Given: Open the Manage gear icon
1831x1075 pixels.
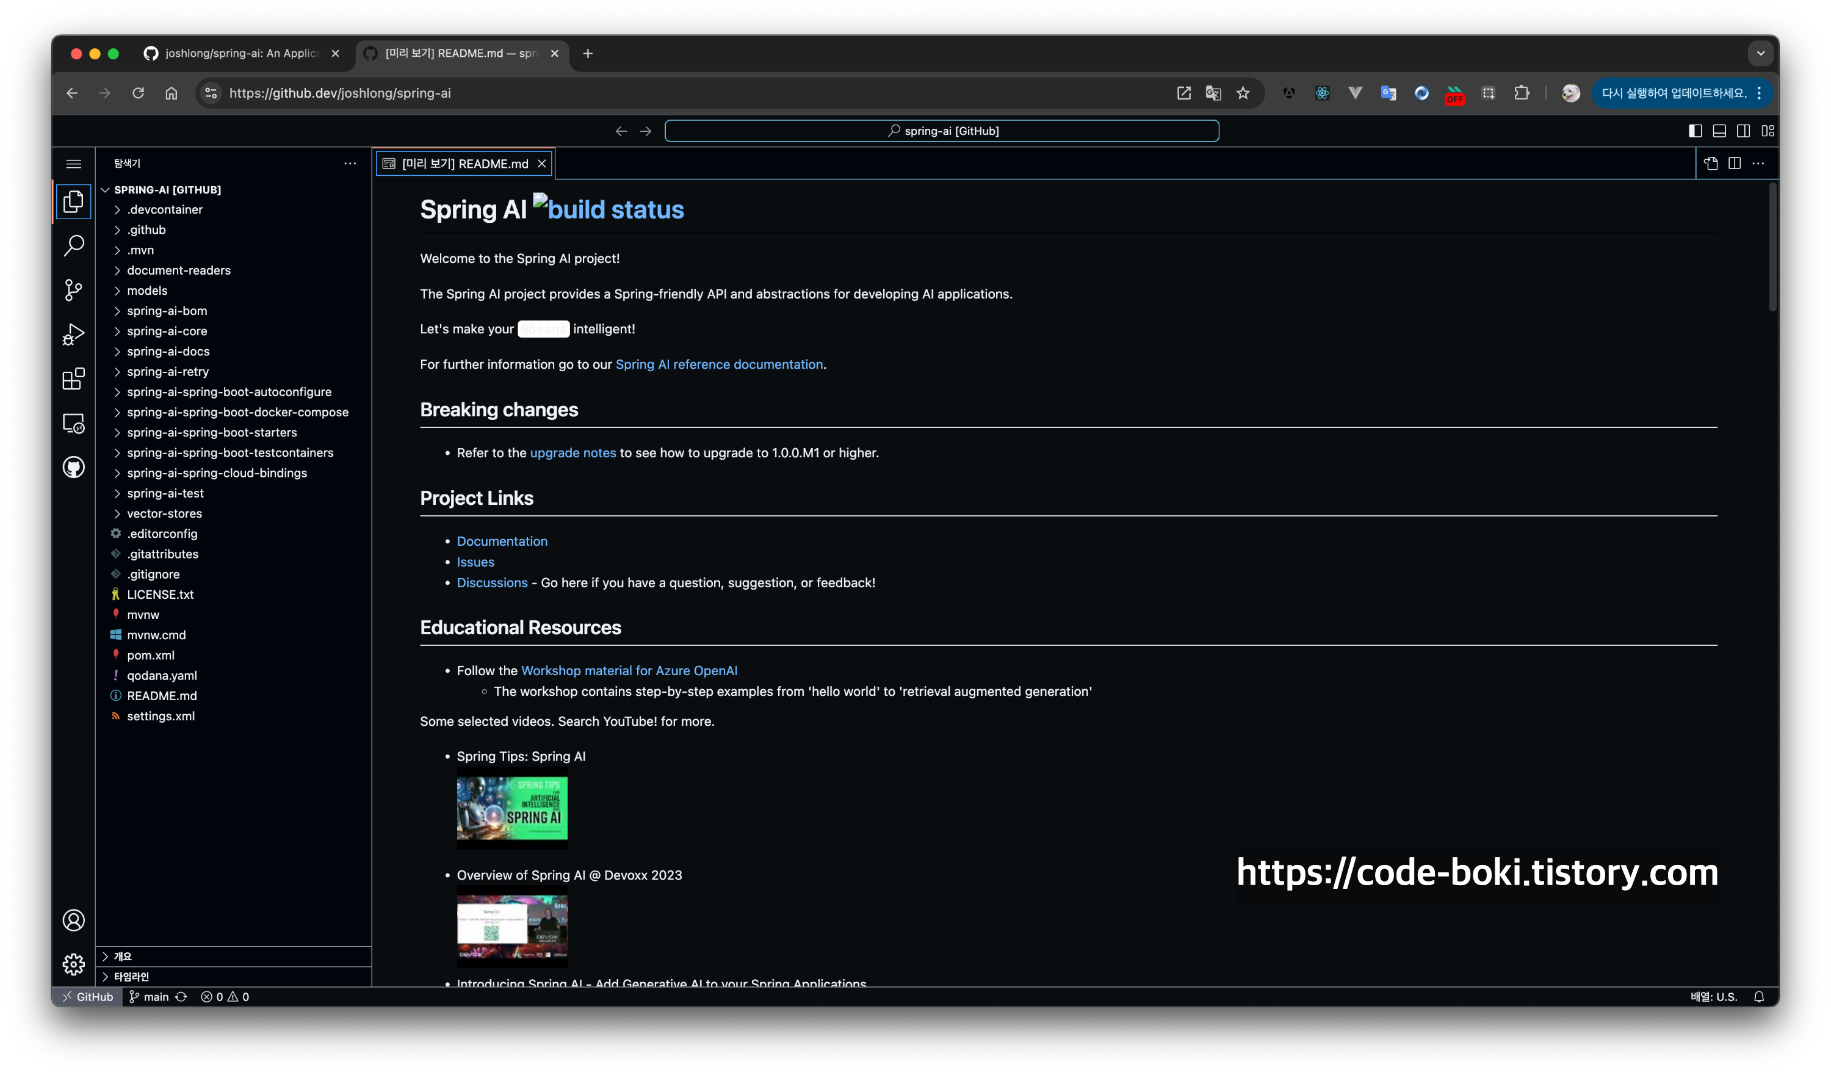Looking at the screenshot, I should [73, 965].
